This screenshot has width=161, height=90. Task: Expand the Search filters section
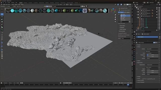point(122,26)
